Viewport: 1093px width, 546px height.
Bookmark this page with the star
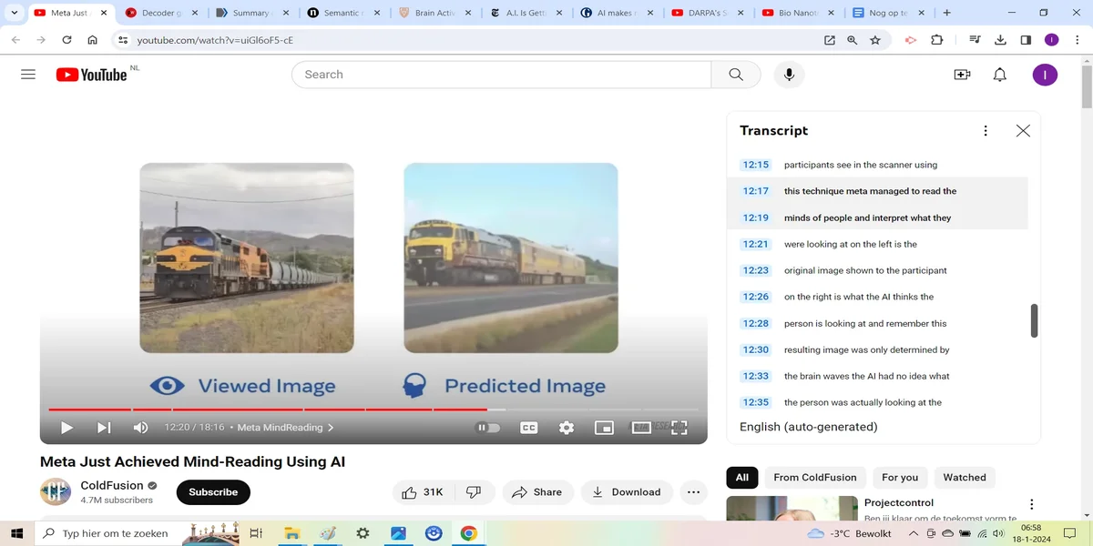[x=875, y=40]
